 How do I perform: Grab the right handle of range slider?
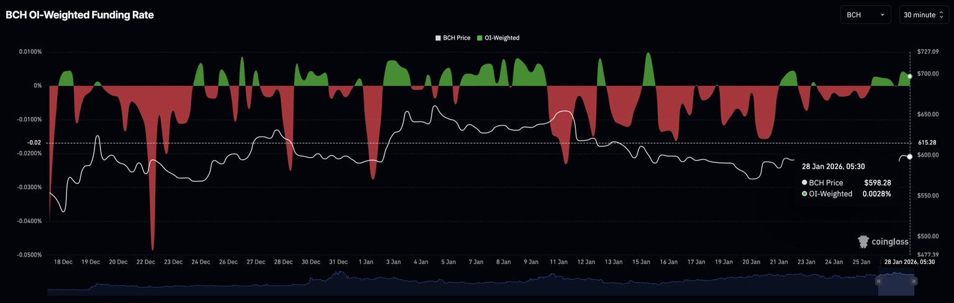click(x=914, y=281)
